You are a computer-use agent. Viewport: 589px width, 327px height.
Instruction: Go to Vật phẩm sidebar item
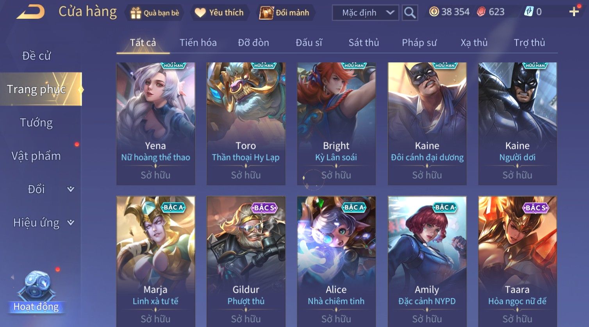36,156
